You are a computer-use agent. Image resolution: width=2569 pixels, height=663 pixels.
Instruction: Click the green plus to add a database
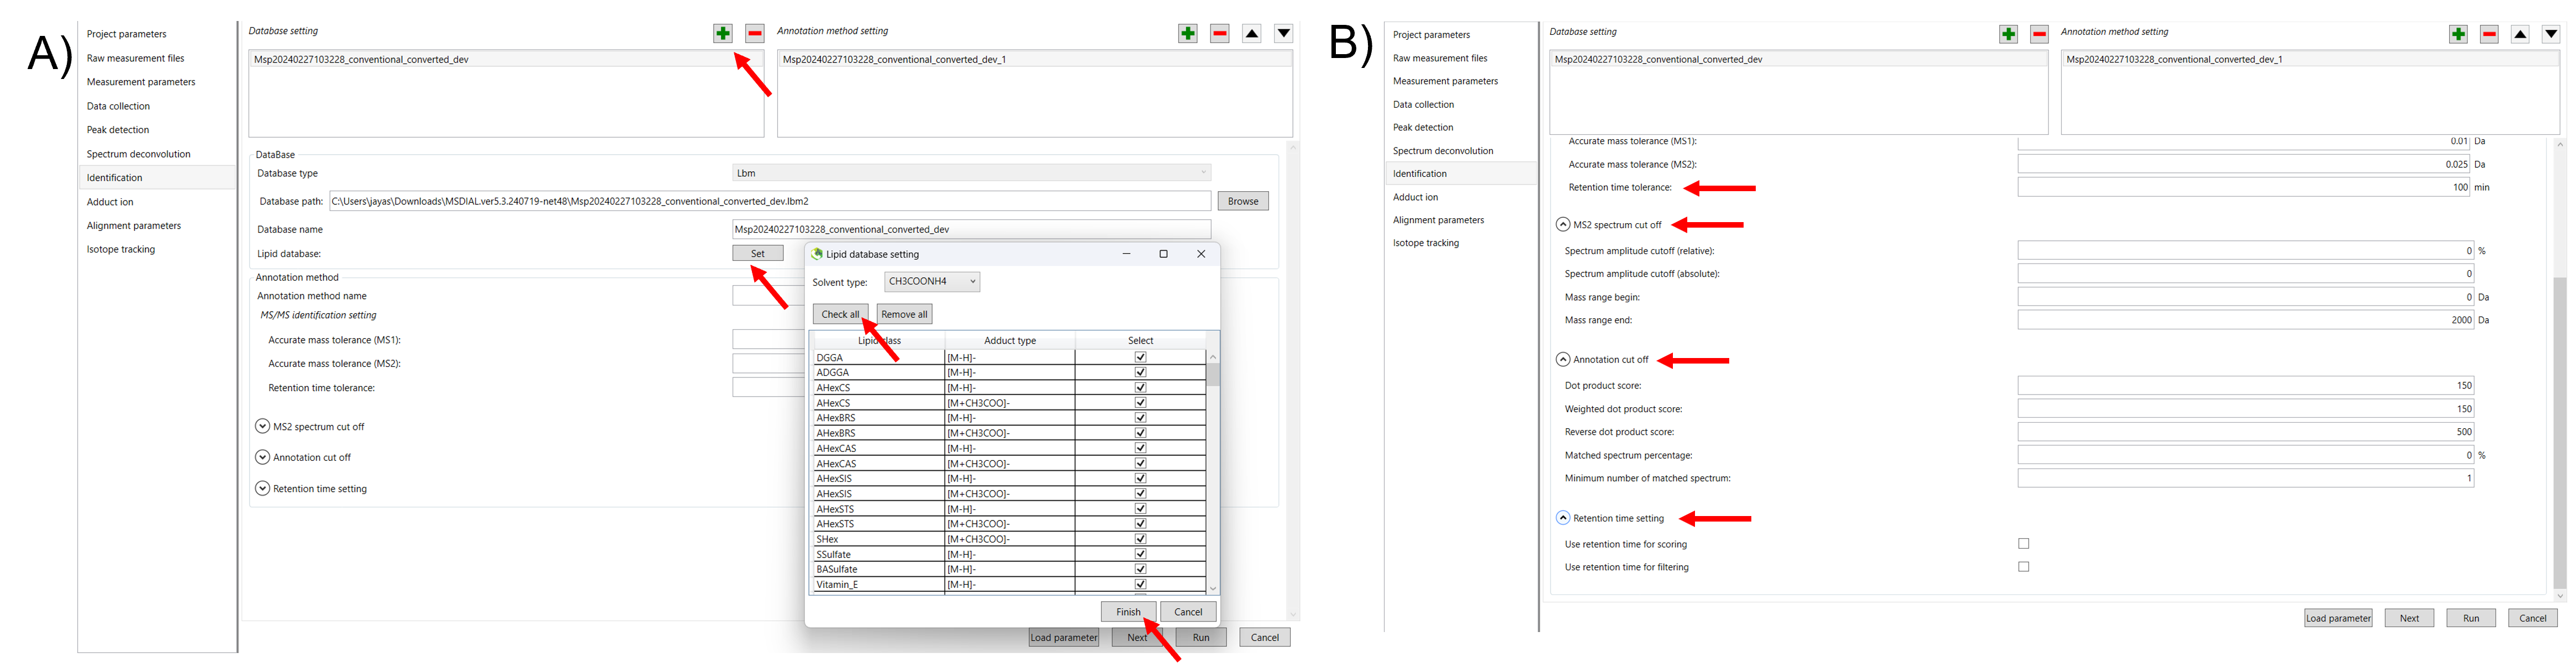(x=723, y=33)
